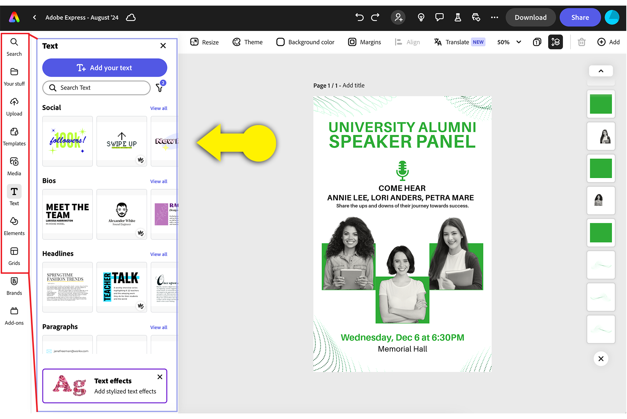Open the Elements panel in sidebar
This screenshot has height=419, width=627.
point(14,226)
